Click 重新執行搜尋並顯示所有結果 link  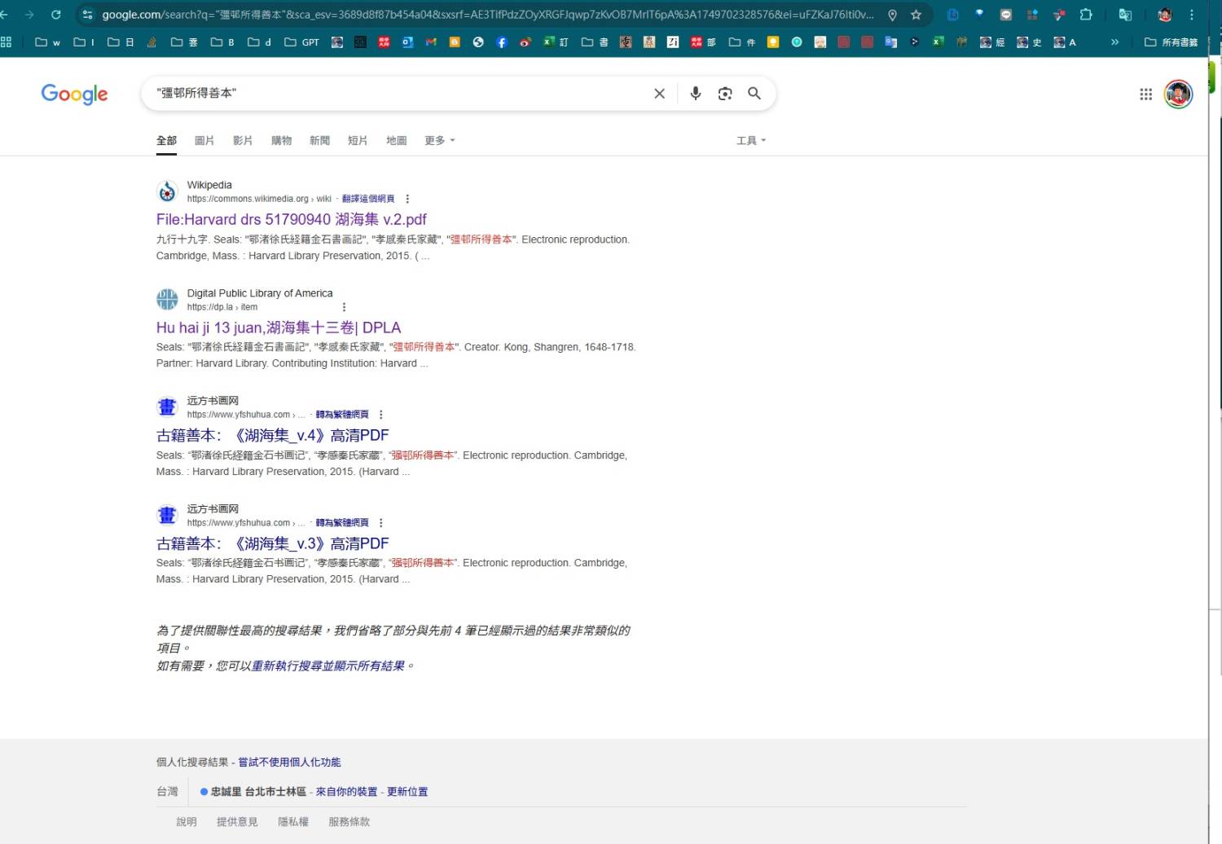pyautogui.click(x=328, y=666)
